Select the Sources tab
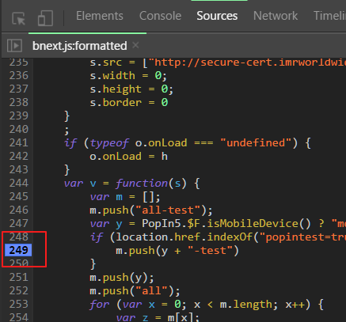This screenshot has height=322, width=346. pos(217,16)
